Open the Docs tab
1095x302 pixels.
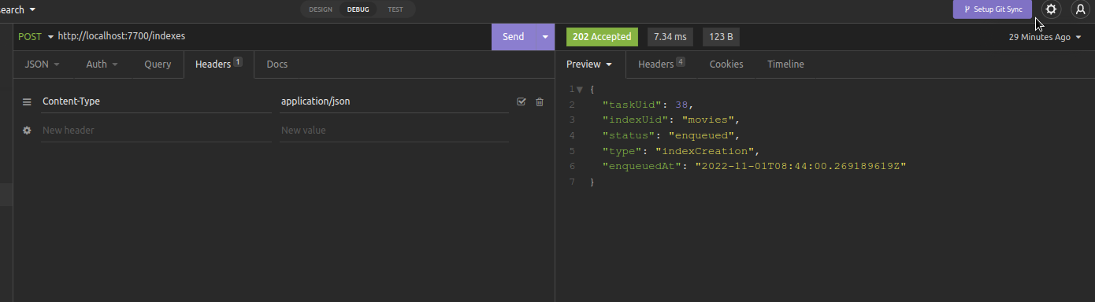point(277,64)
